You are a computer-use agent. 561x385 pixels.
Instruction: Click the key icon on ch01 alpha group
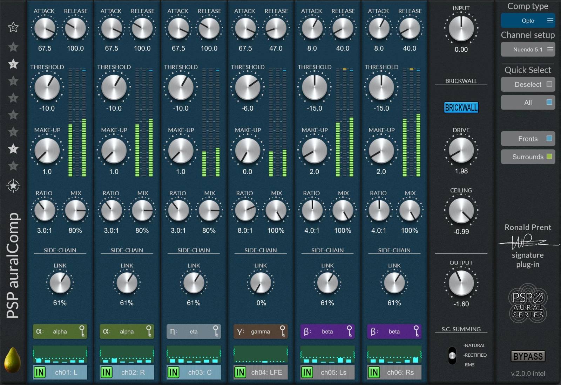coord(82,331)
